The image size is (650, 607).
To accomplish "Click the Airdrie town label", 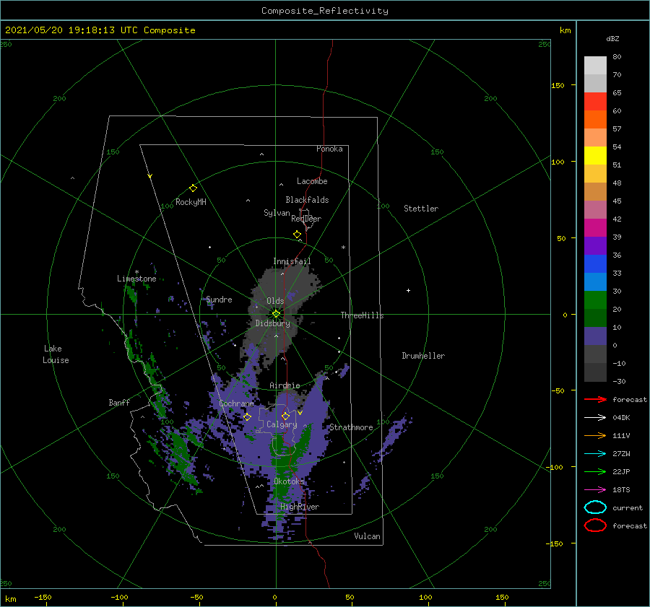I will 285,385.
